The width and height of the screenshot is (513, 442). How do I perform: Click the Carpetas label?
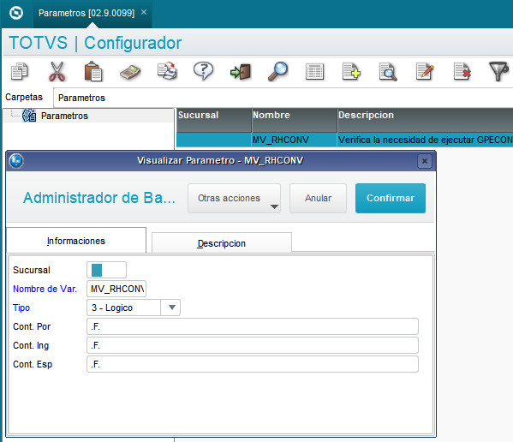(x=24, y=97)
